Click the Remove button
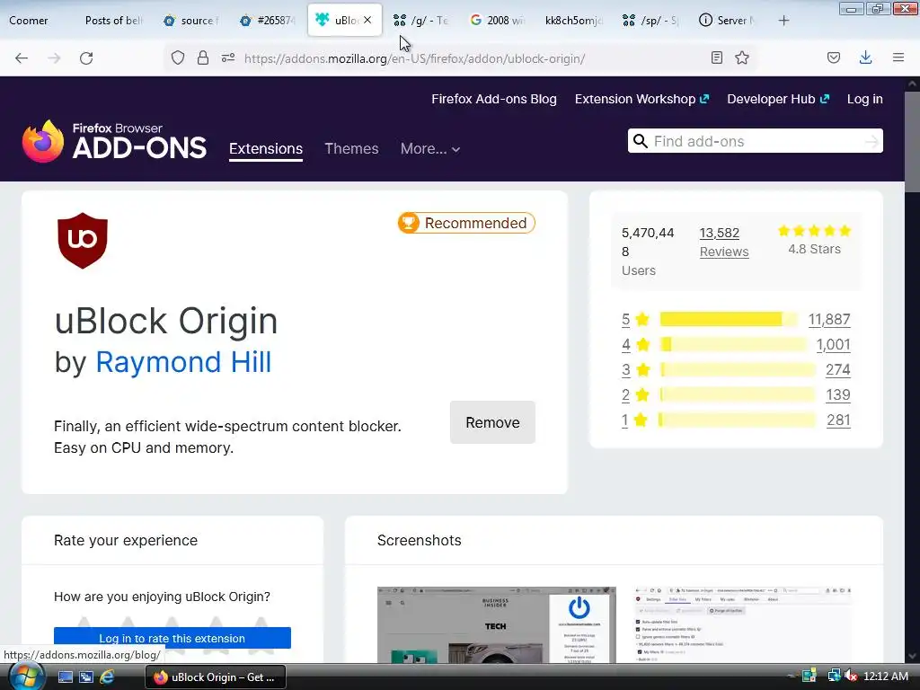The height and width of the screenshot is (690, 920). (x=492, y=422)
